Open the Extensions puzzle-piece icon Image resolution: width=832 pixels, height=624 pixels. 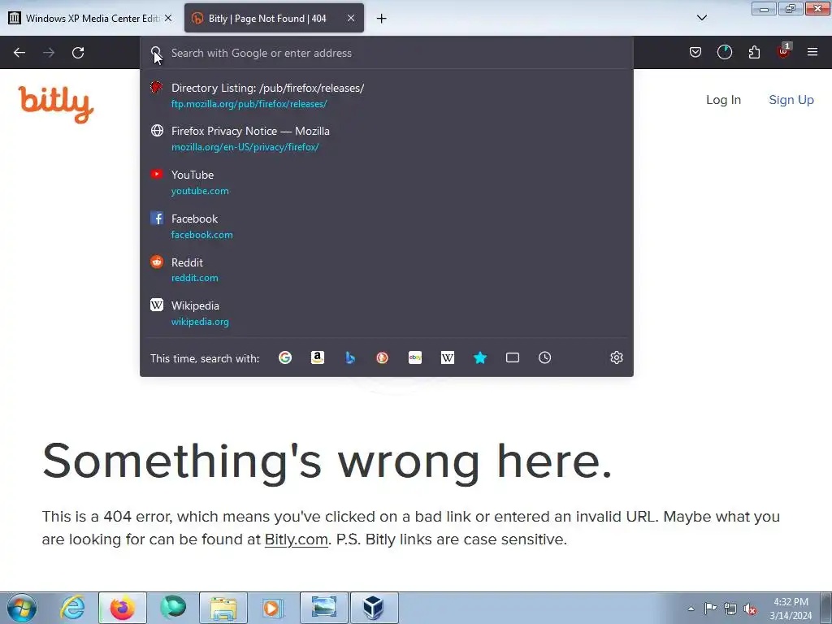coord(754,52)
